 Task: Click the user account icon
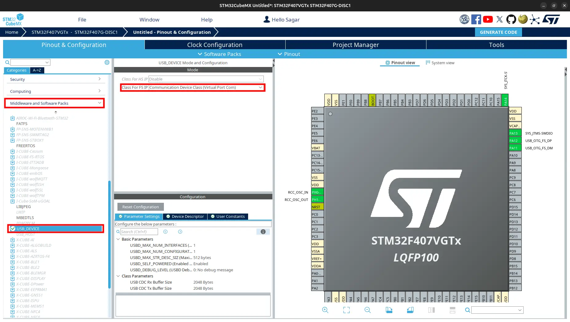pyautogui.click(x=267, y=19)
